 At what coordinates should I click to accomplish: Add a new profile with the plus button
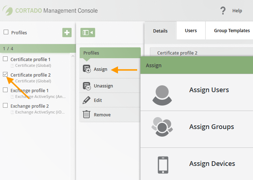67,33
